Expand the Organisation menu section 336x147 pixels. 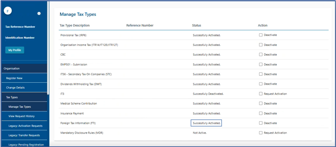tap(12, 68)
